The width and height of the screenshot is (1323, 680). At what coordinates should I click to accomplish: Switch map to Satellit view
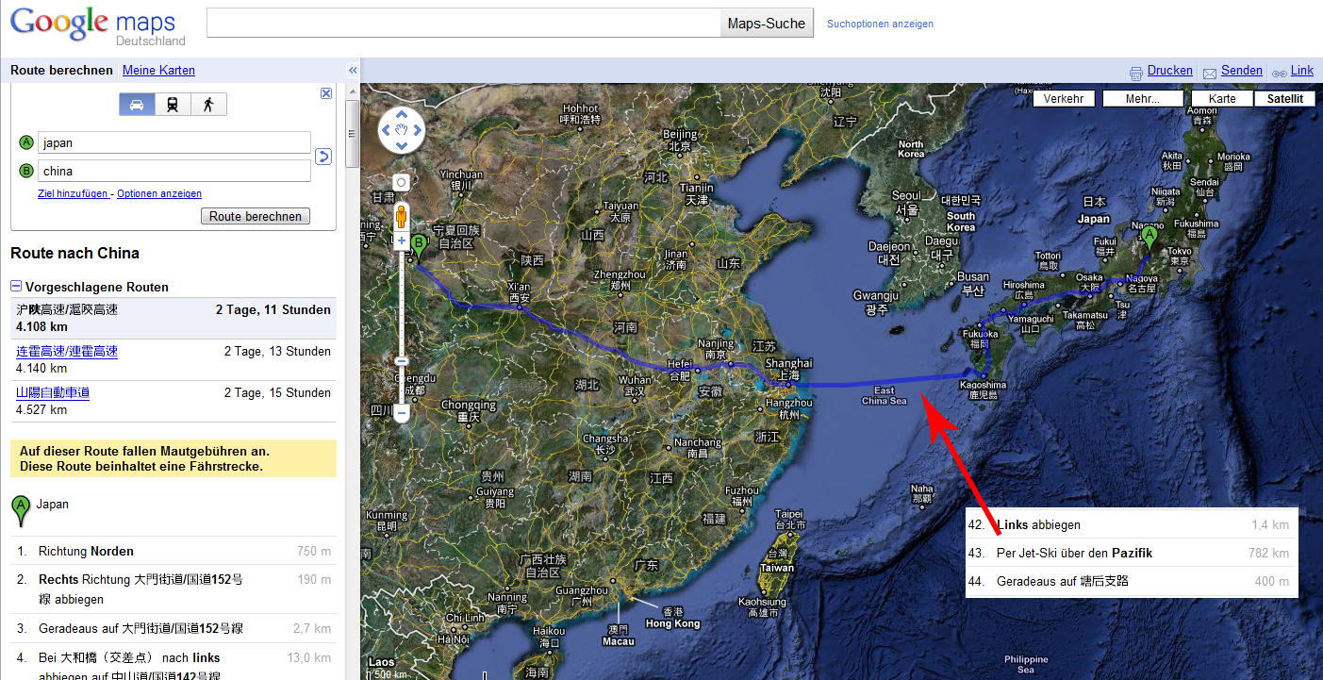coord(1284,99)
